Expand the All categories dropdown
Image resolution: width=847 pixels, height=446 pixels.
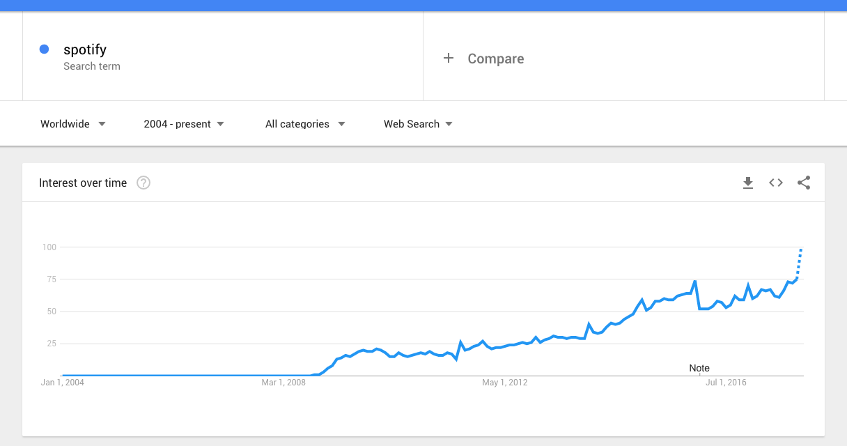305,124
